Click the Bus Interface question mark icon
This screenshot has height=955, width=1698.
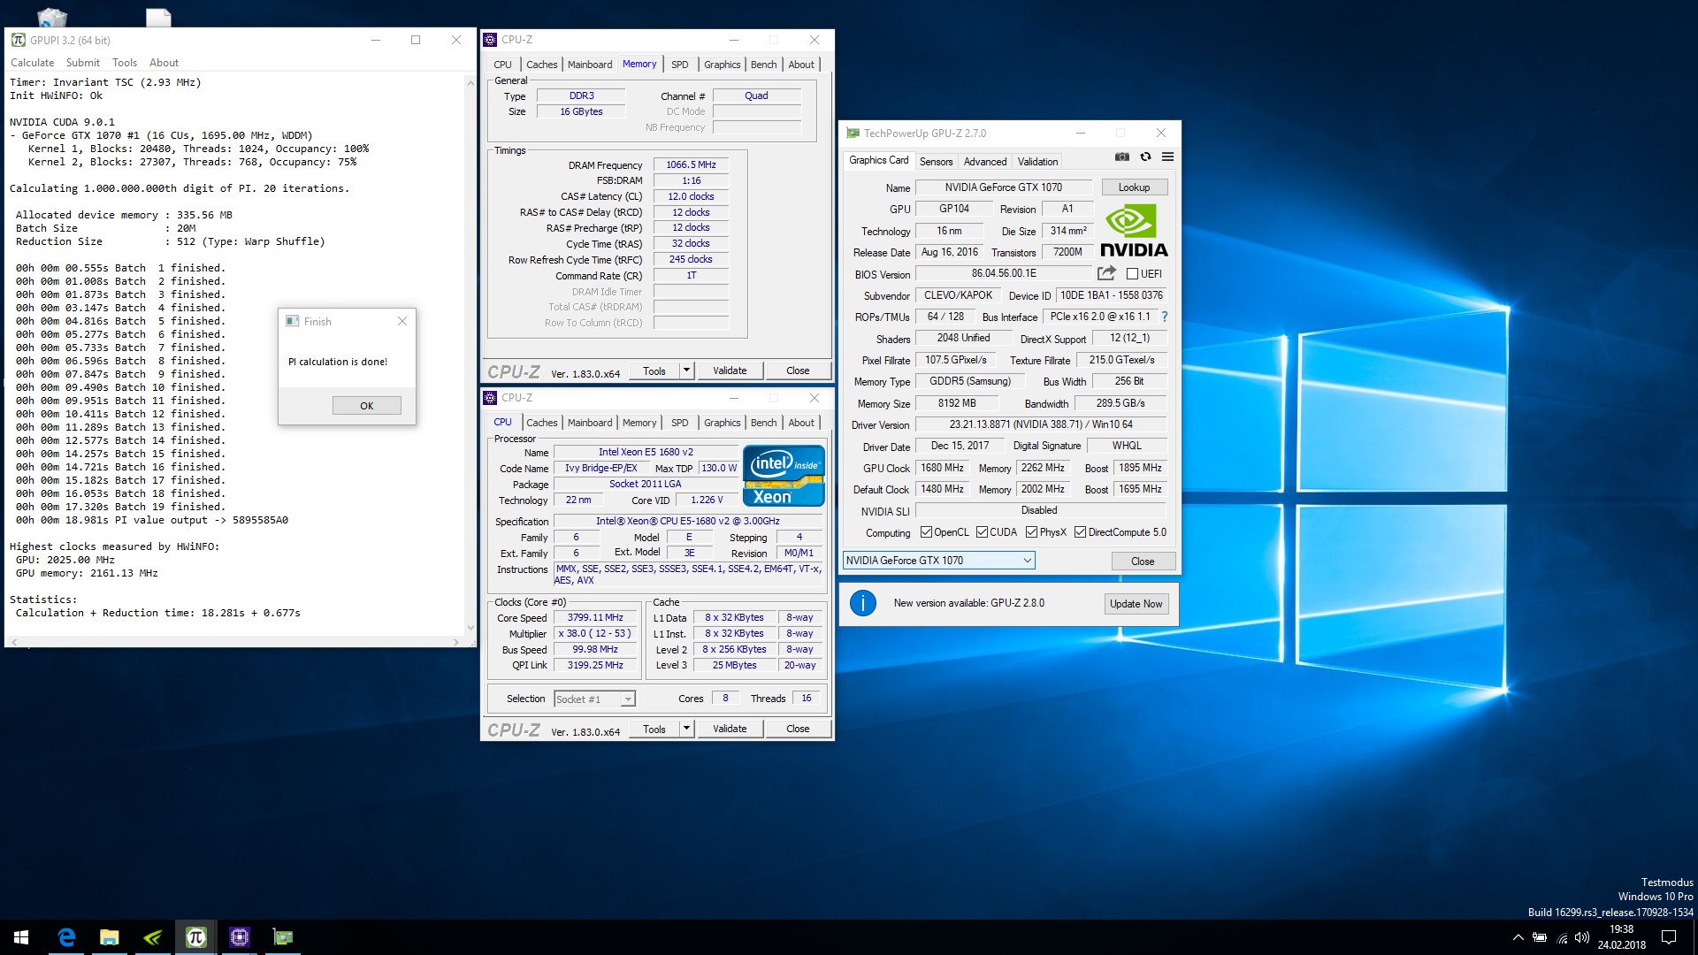click(1165, 317)
